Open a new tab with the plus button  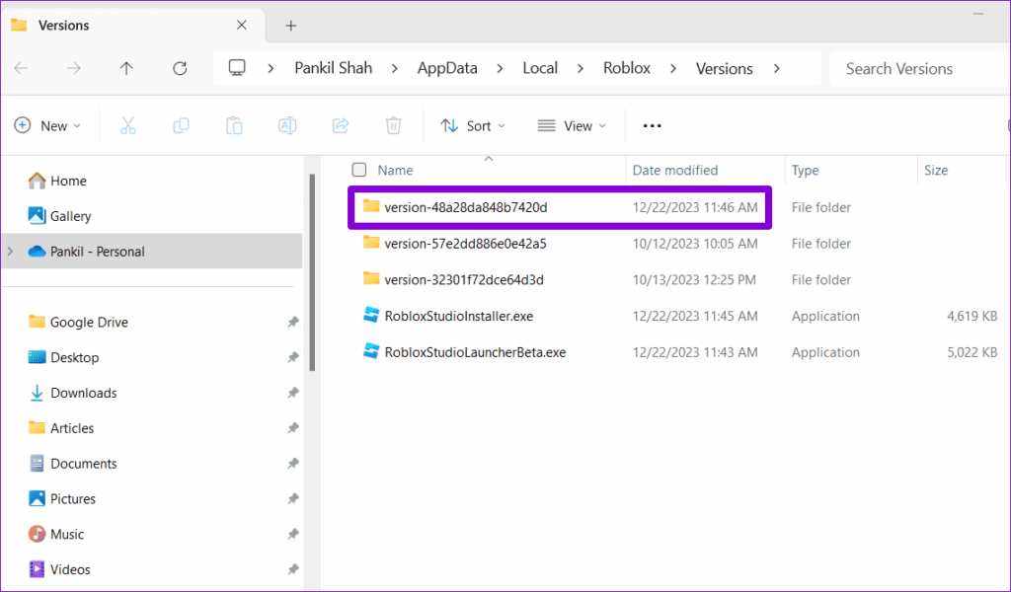point(290,25)
